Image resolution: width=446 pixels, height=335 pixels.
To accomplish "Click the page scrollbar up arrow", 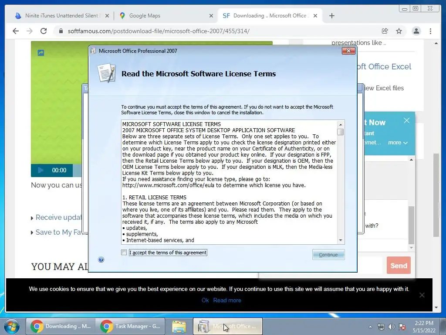I will [436, 43].
